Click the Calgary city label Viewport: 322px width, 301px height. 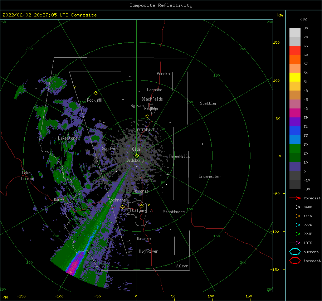(140, 210)
